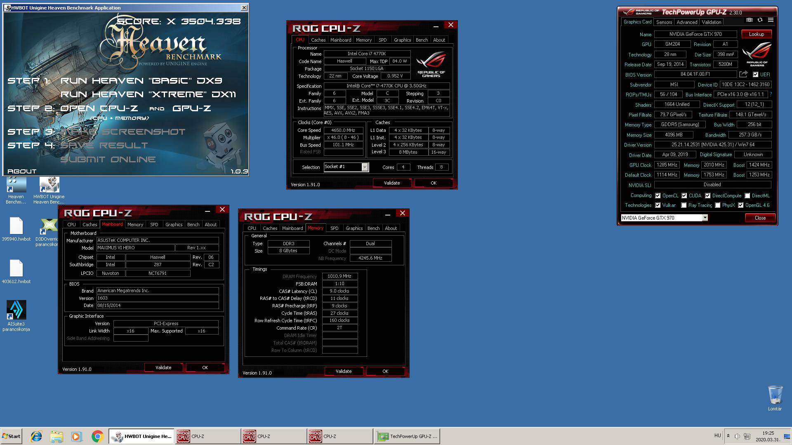Click Run Heaven "Xtreme" DX11 in HWBOT

(x=148, y=94)
